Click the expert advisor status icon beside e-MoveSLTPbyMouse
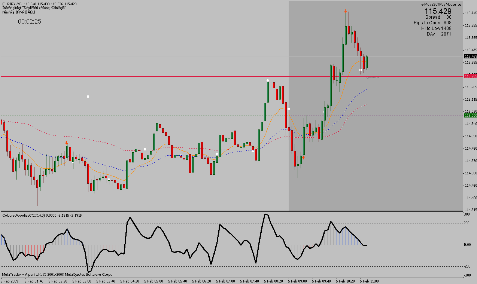This screenshot has width=477, height=284. [459, 4]
